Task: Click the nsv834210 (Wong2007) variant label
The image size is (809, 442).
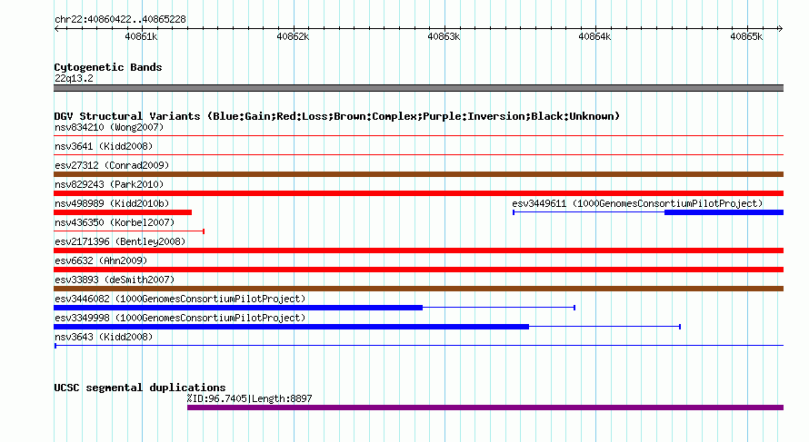Action: pyautogui.click(x=109, y=127)
